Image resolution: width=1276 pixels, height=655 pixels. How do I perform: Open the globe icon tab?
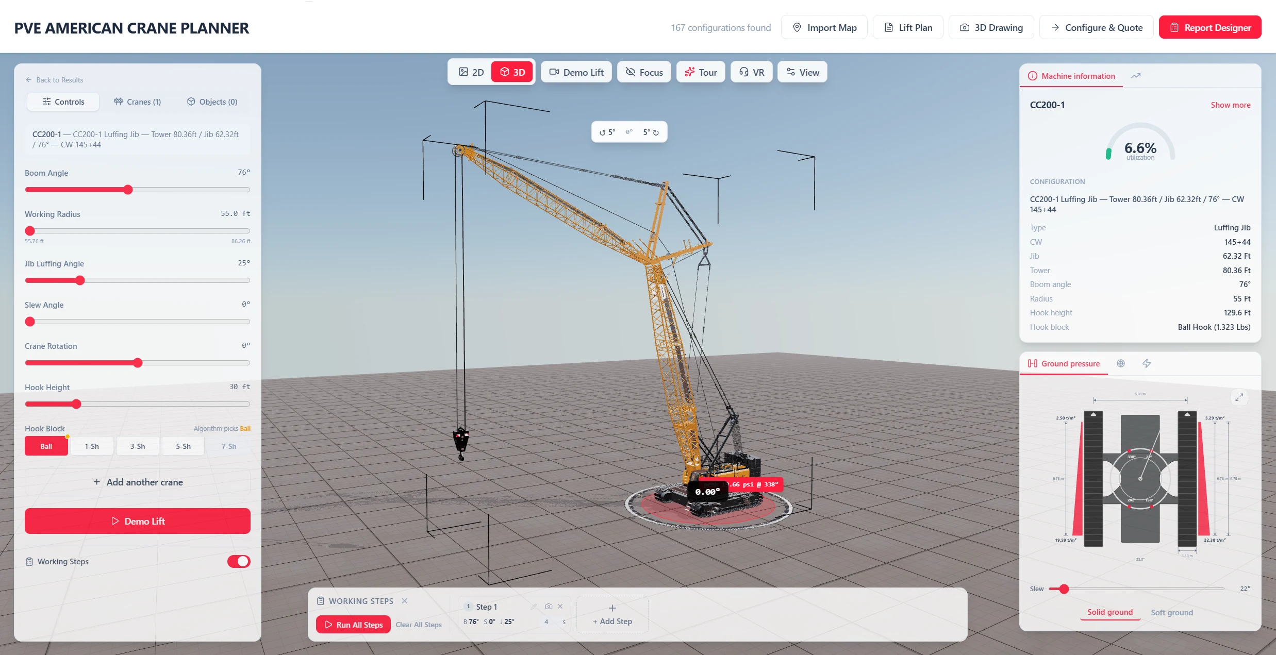[x=1121, y=363]
